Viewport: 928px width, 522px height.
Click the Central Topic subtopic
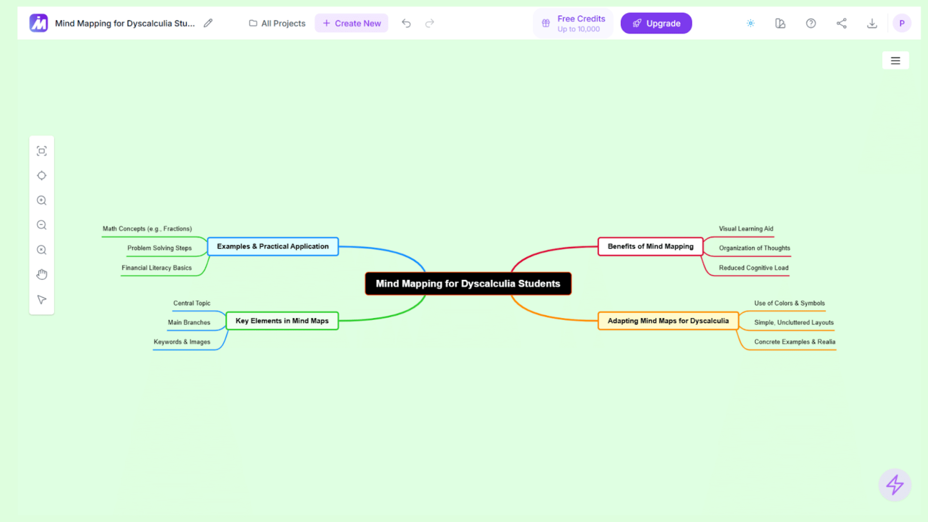(192, 303)
